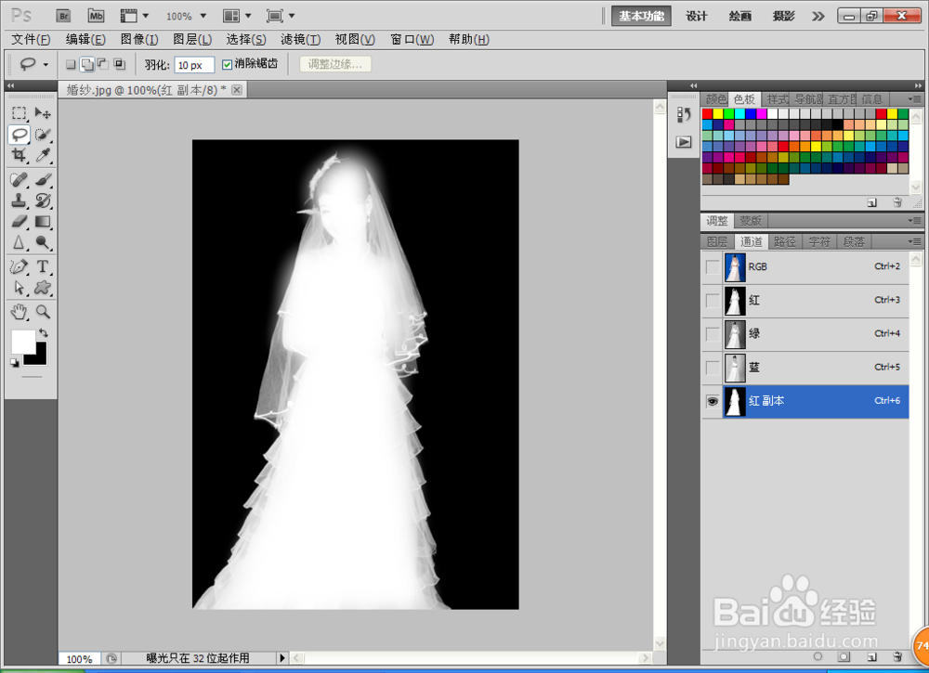Open the 选择(S) menu
929x673 pixels.
tap(246, 39)
